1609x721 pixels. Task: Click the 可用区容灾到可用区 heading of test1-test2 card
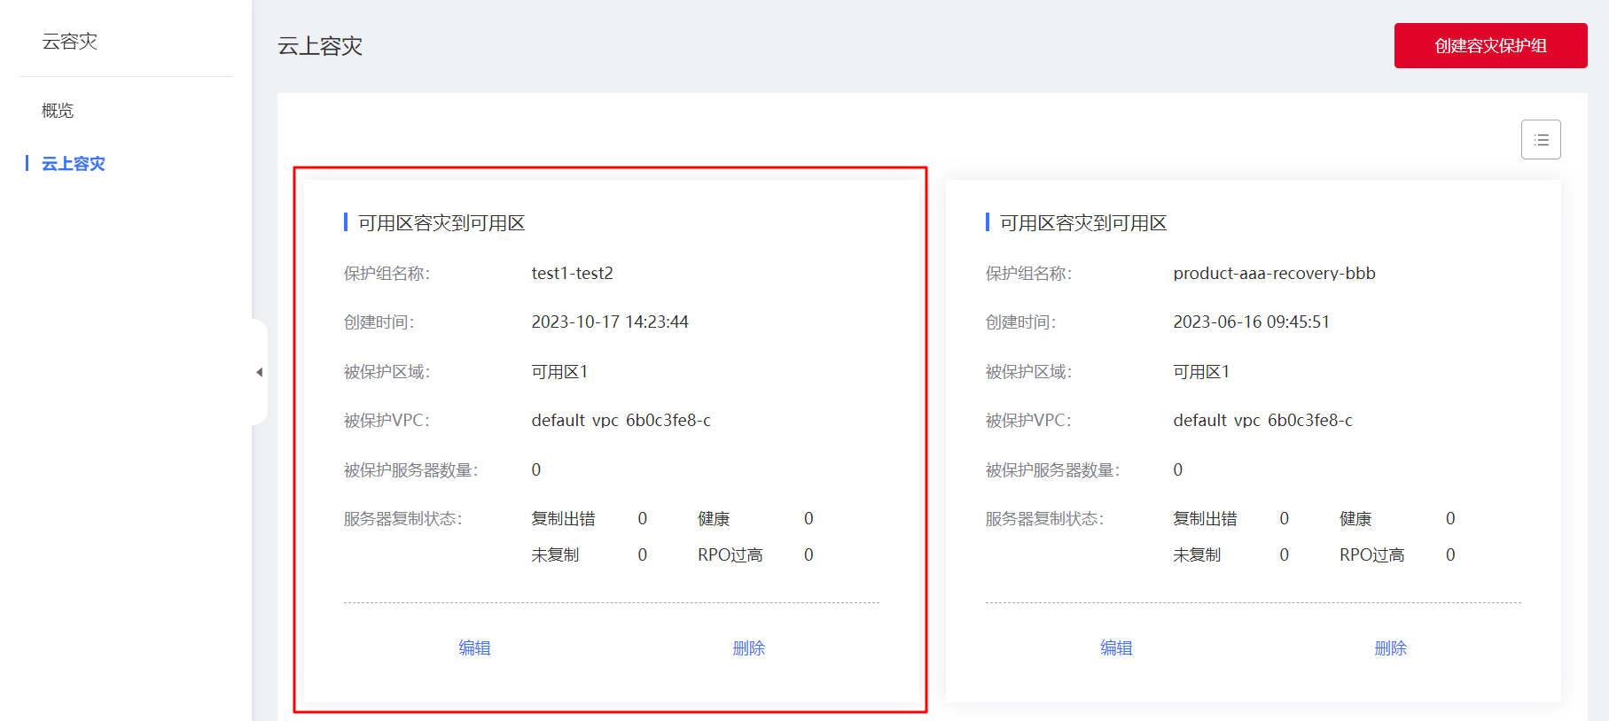[x=441, y=223]
